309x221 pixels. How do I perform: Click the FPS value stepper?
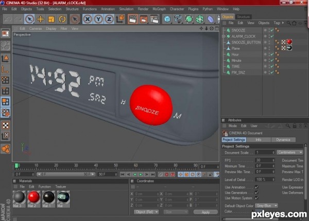pyautogui.click(x=273, y=160)
